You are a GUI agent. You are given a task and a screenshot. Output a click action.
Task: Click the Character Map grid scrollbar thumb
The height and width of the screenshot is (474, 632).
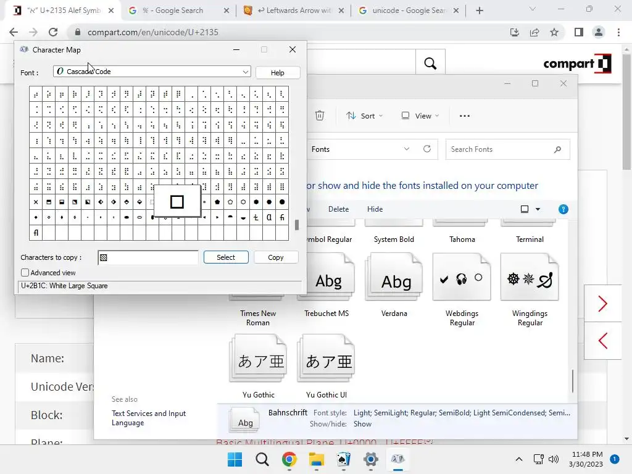(x=297, y=225)
